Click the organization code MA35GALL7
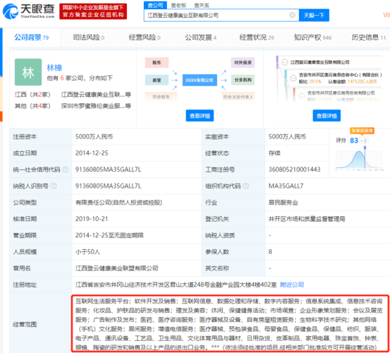The image size is (390, 353). 286,186
